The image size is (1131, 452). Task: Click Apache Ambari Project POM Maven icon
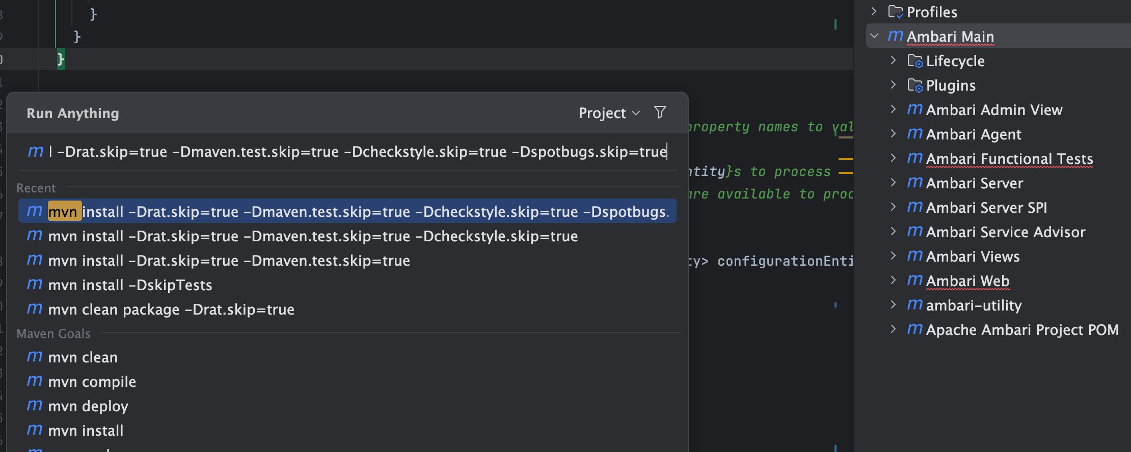point(915,329)
